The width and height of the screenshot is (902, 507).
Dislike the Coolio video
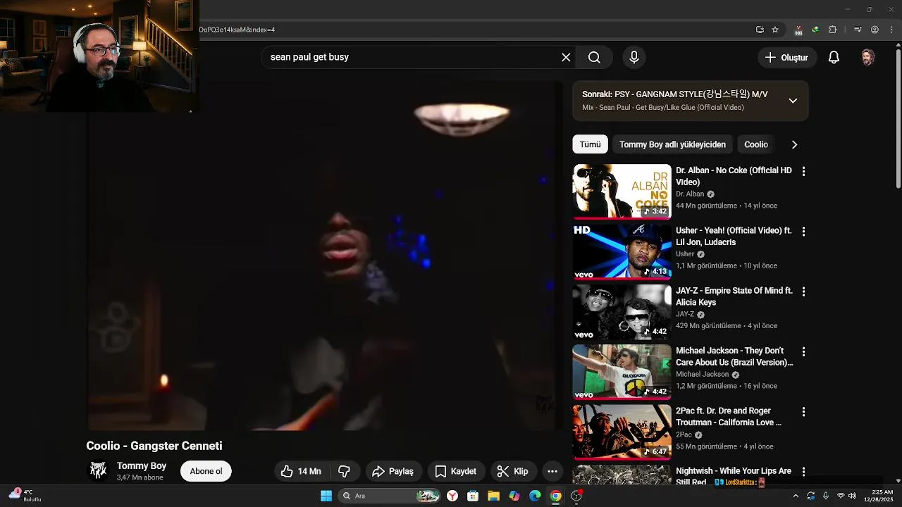345,471
